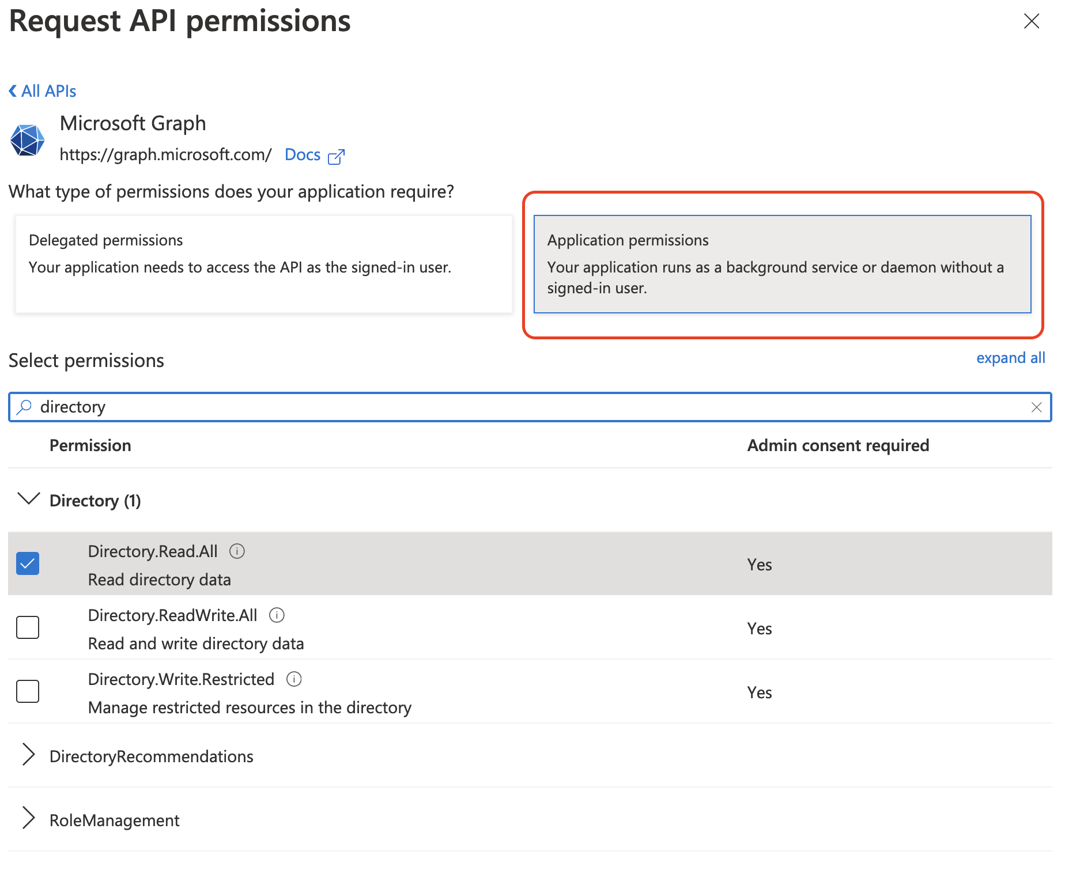This screenshot has width=1065, height=878.
Task: Clear the directory search with the X icon
Action: point(1036,407)
